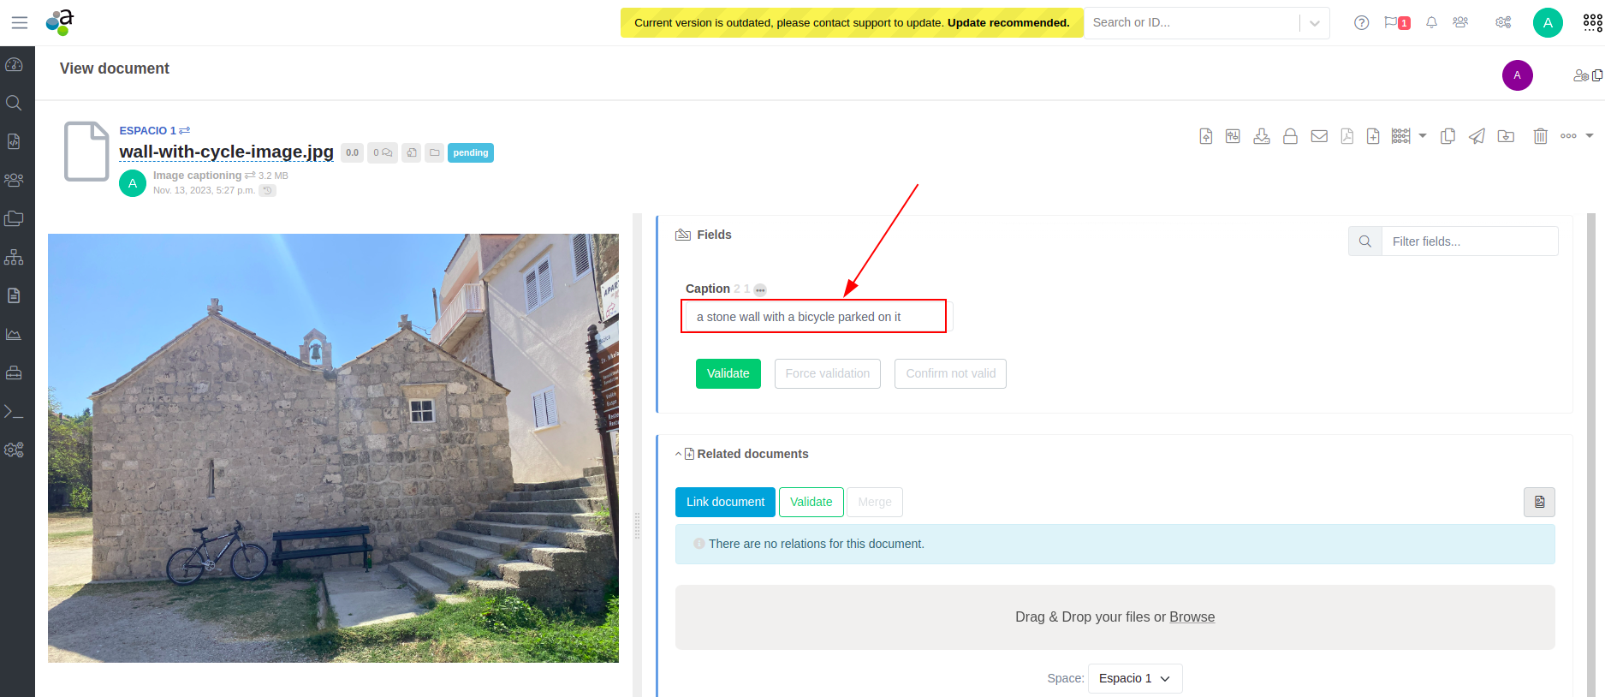Click the Caption text input field
The width and height of the screenshot is (1605, 697).
point(817,317)
